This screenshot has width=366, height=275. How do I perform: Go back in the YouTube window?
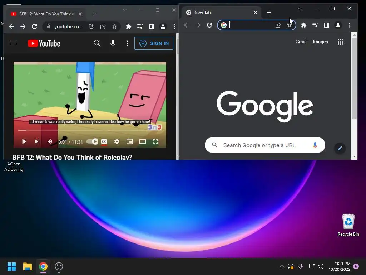[x=11, y=26]
